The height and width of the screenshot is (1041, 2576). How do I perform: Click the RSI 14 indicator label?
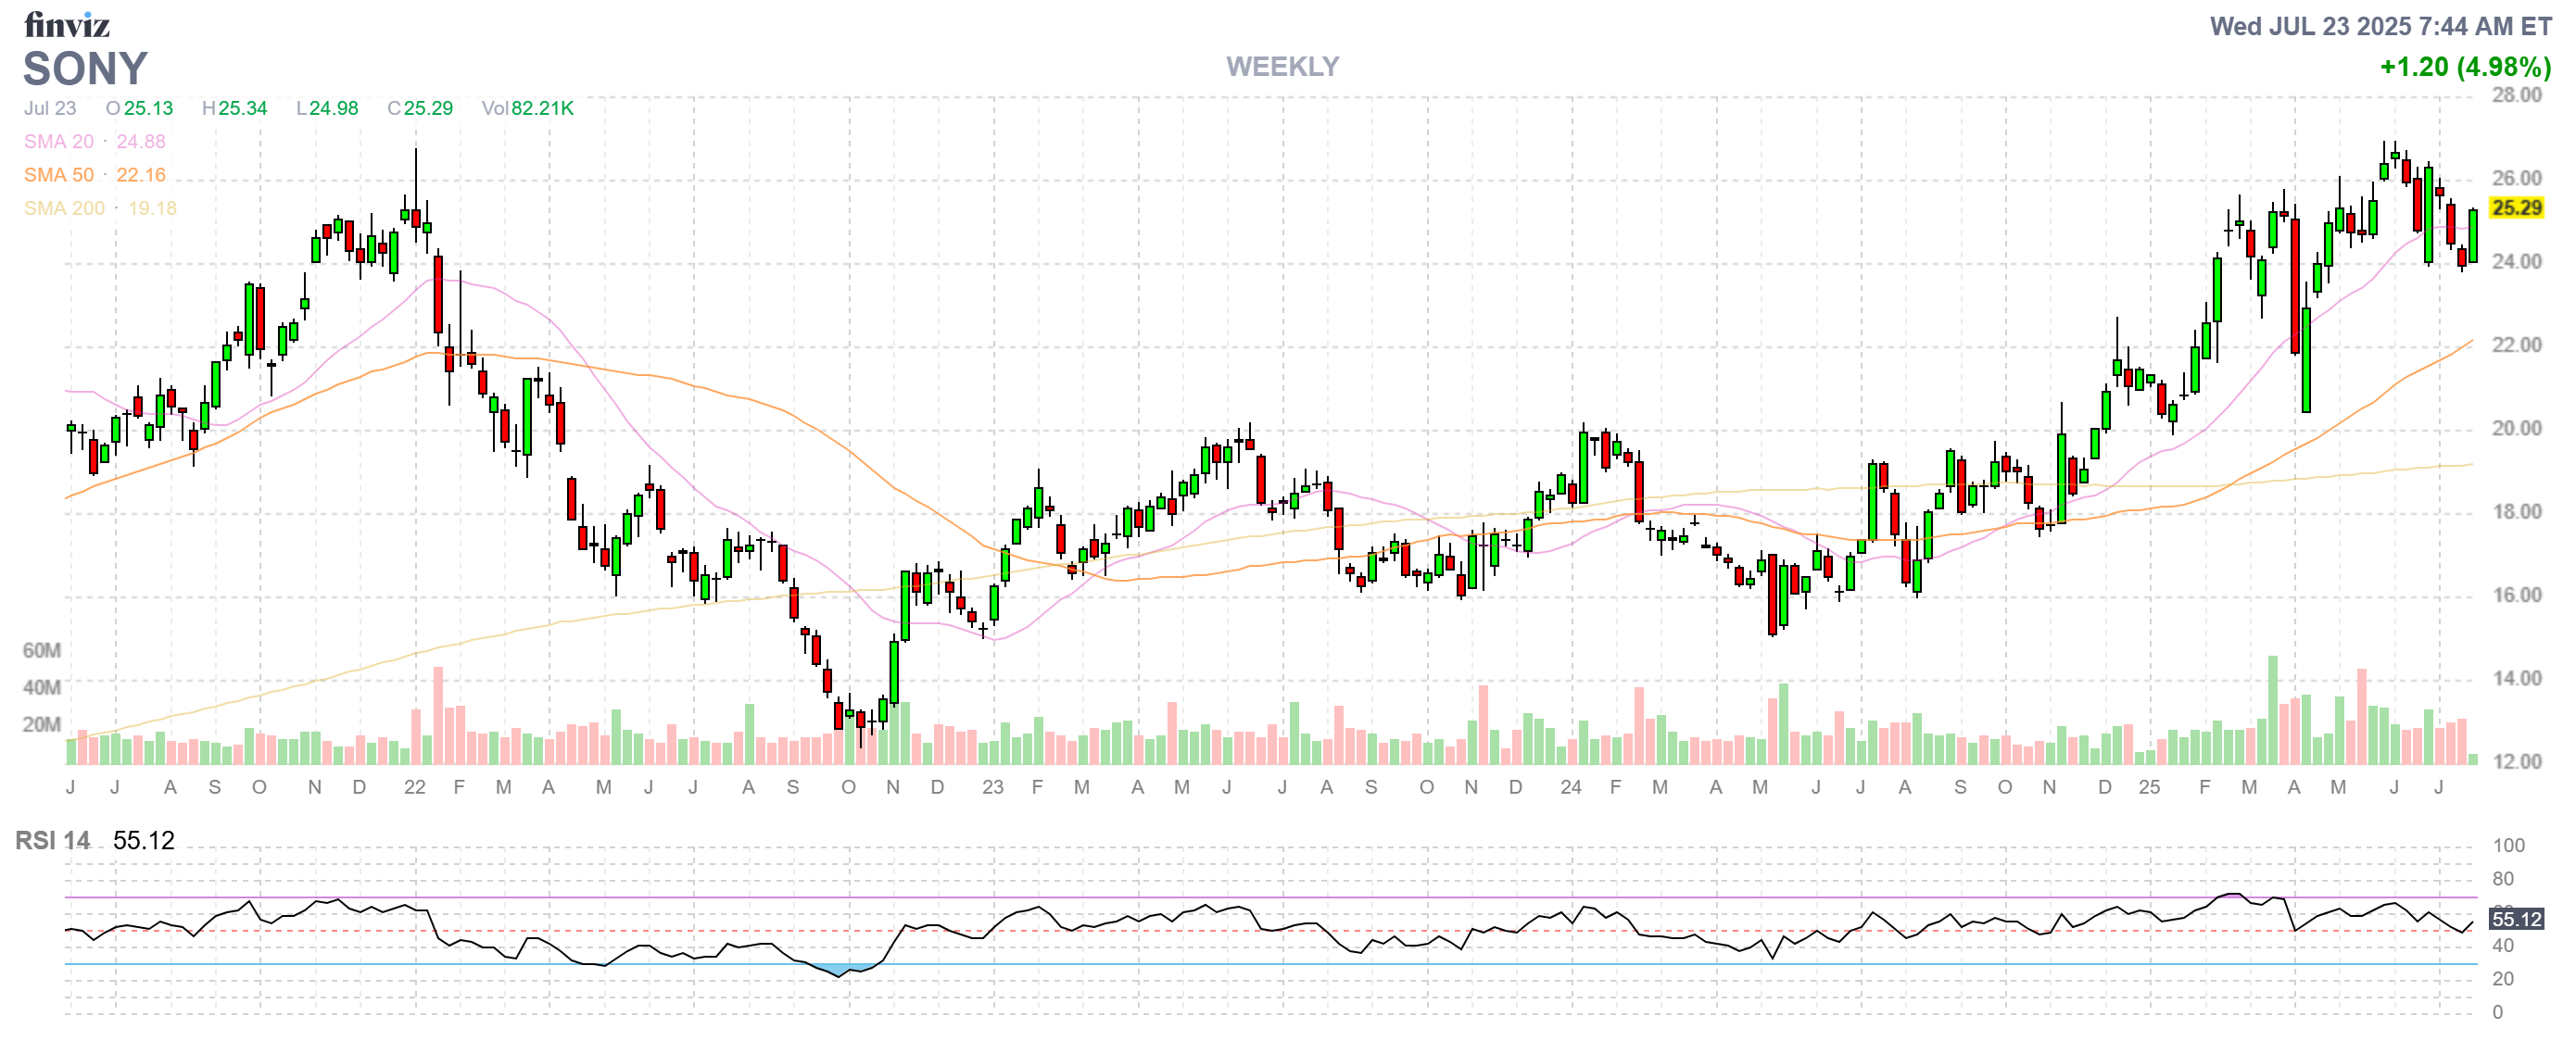click(52, 840)
